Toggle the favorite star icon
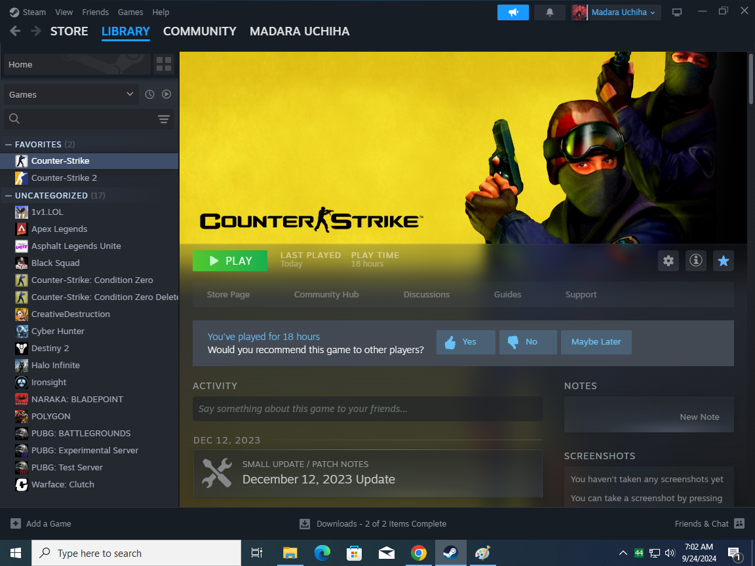 coord(723,261)
